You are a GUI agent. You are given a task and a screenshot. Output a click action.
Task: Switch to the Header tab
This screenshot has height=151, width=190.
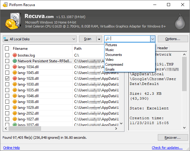(x=162, y=48)
